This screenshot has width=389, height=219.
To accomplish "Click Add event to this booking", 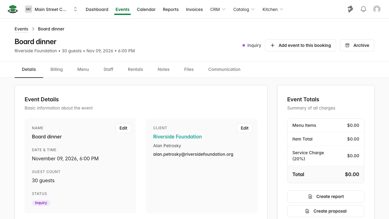I will [x=301, y=45].
